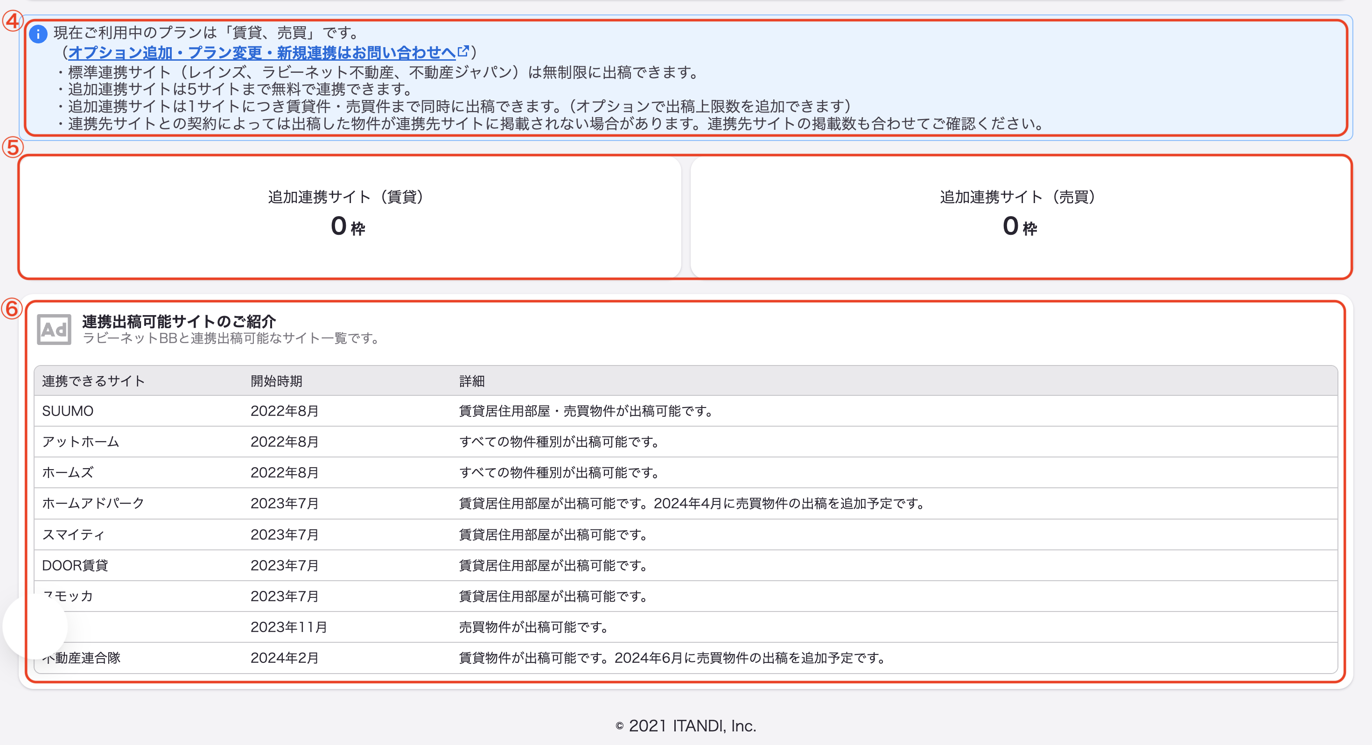The width and height of the screenshot is (1372, 745).
Task: Open the オプション追加・プラン変更 inquiry link
Action: 261,52
